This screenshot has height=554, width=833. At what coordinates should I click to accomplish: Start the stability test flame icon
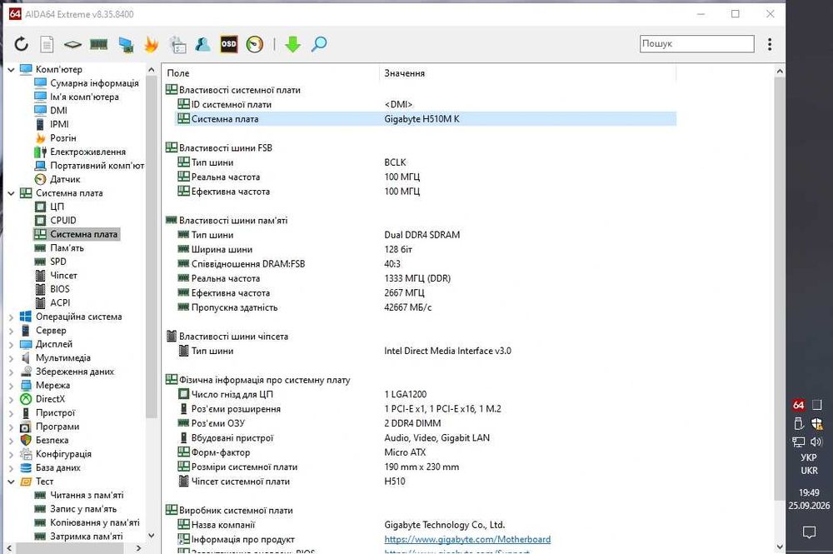click(152, 44)
